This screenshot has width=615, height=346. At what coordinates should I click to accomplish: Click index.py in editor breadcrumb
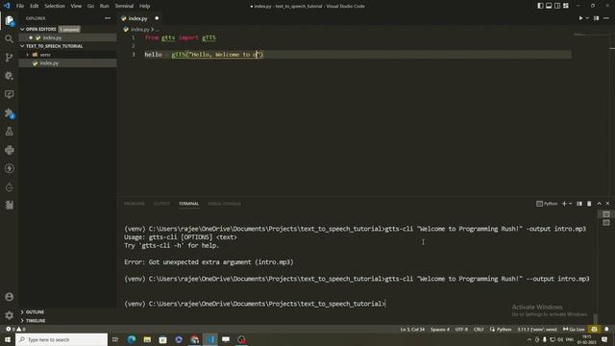coord(139,30)
